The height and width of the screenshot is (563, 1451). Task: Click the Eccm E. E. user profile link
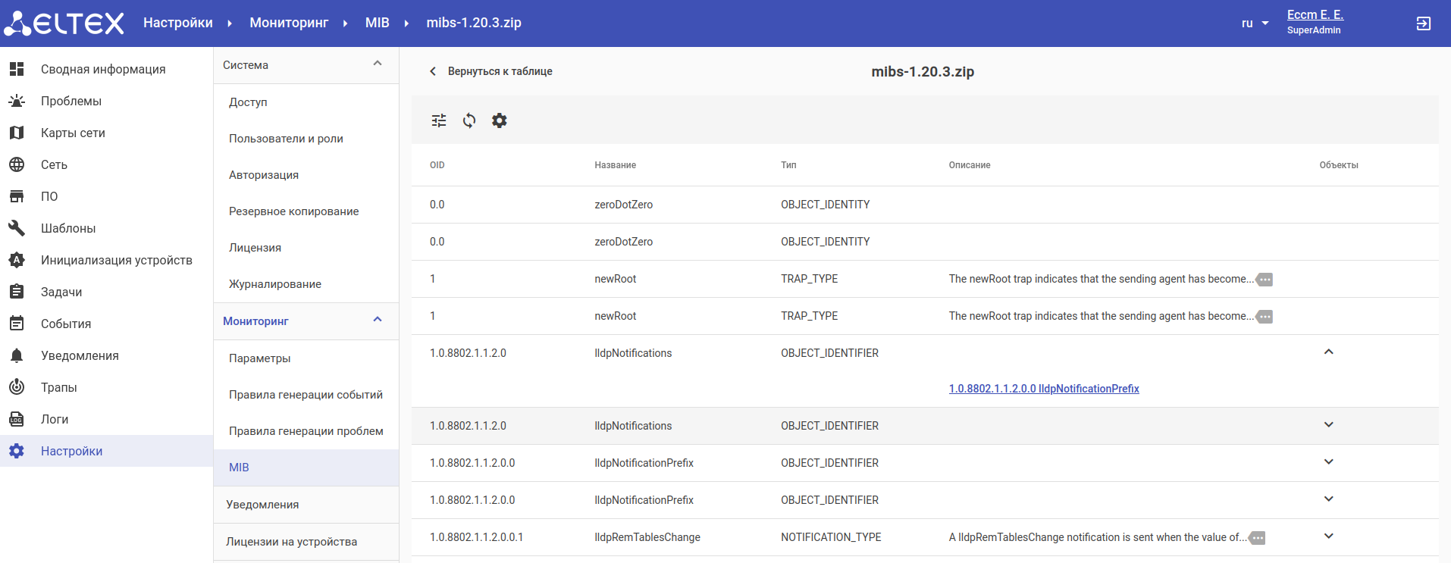(1315, 15)
